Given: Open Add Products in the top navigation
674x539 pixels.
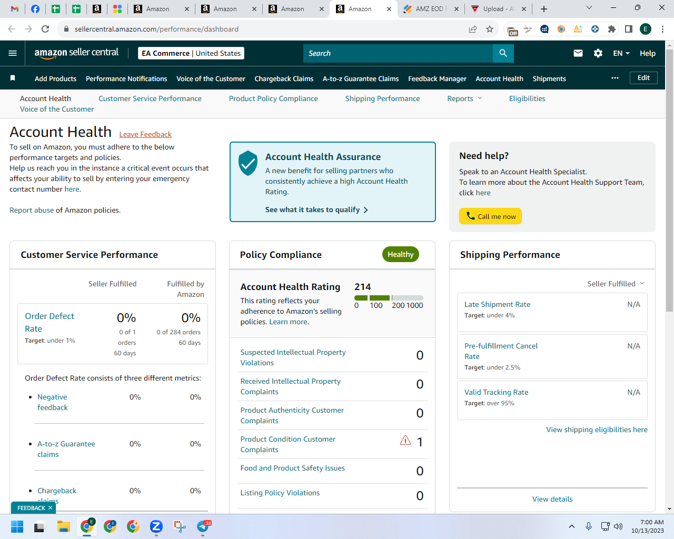Looking at the screenshot, I should tap(55, 78).
